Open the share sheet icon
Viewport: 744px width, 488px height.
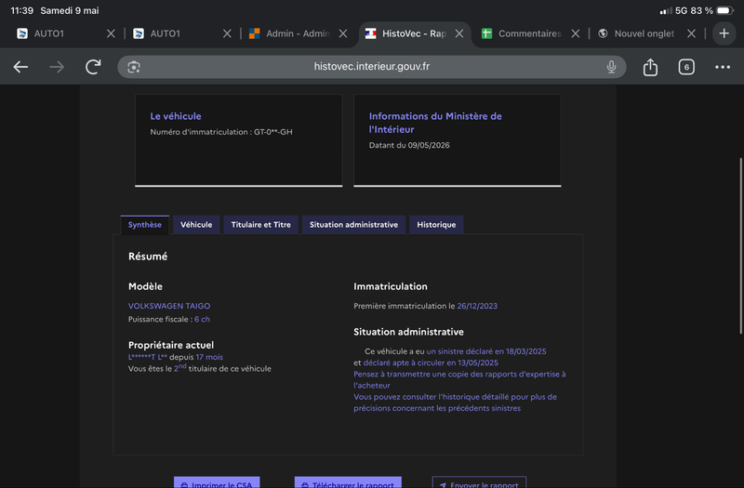coord(650,67)
